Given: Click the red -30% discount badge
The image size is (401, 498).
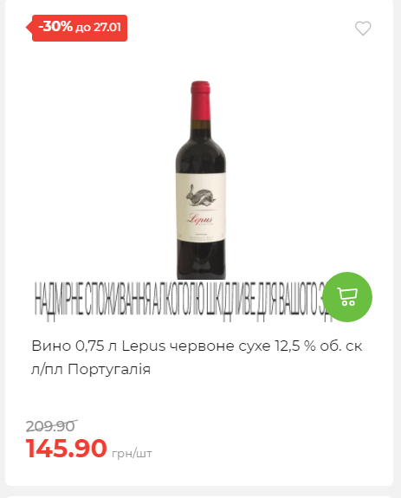Looking at the screenshot, I should 76,28.
